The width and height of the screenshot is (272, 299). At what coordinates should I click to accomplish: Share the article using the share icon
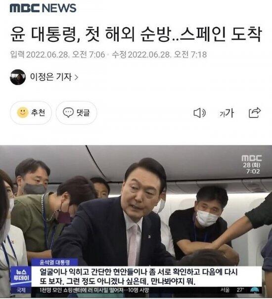point(255,112)
